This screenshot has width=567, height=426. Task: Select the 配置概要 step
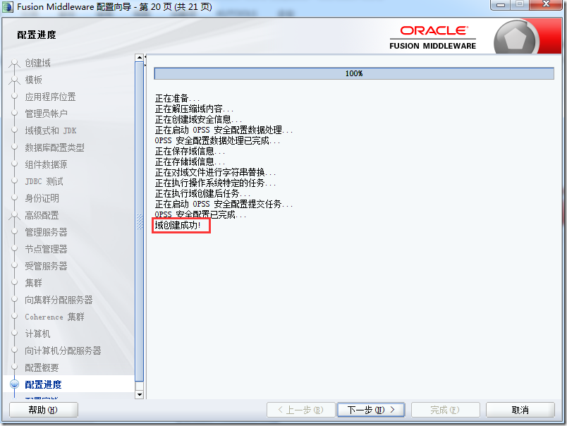tap(42, 367)
